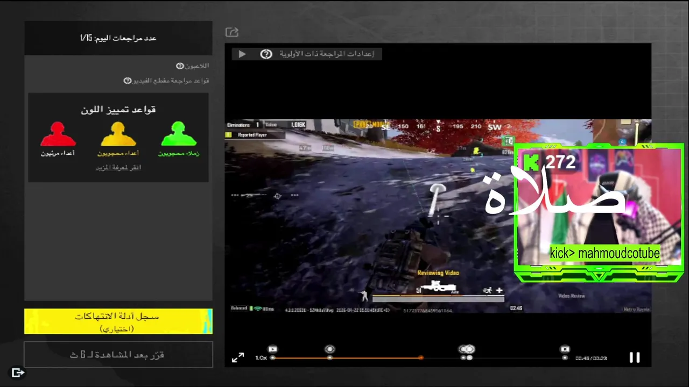Jump to the round second timeline marker
The width and height of the screenshot is (689, 387).
(x=330, y=349)
